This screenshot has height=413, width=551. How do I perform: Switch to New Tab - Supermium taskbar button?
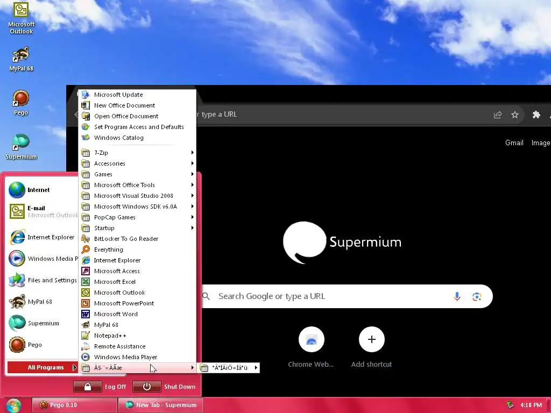pyautogui.click(x=161, y=405)
